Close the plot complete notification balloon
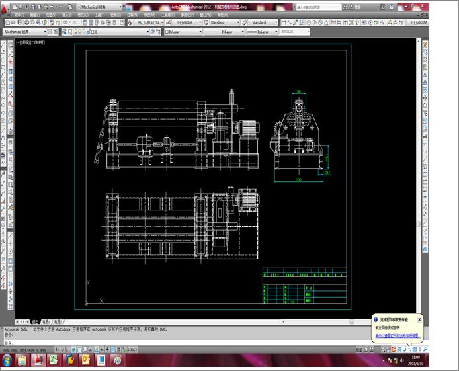This screenshot has width=459, height=371. point(419,319)
